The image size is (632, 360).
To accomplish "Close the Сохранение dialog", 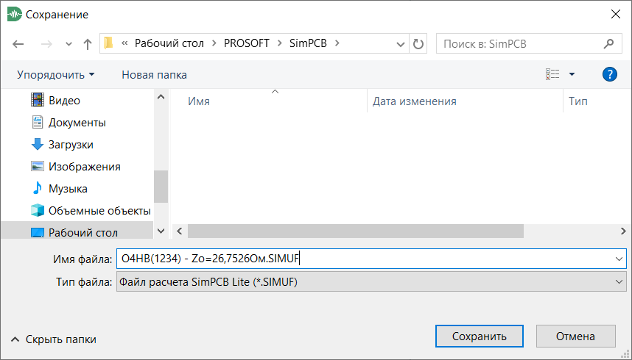I will point(616,14).
